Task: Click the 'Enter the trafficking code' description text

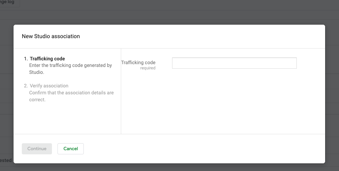Action: [x=70, y=65]
